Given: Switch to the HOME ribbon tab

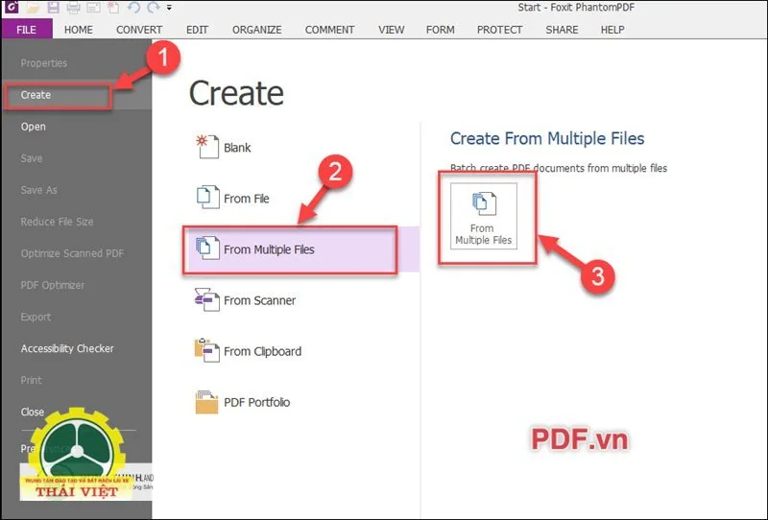Looking at the screenshot, I should [x=79, y=30].
